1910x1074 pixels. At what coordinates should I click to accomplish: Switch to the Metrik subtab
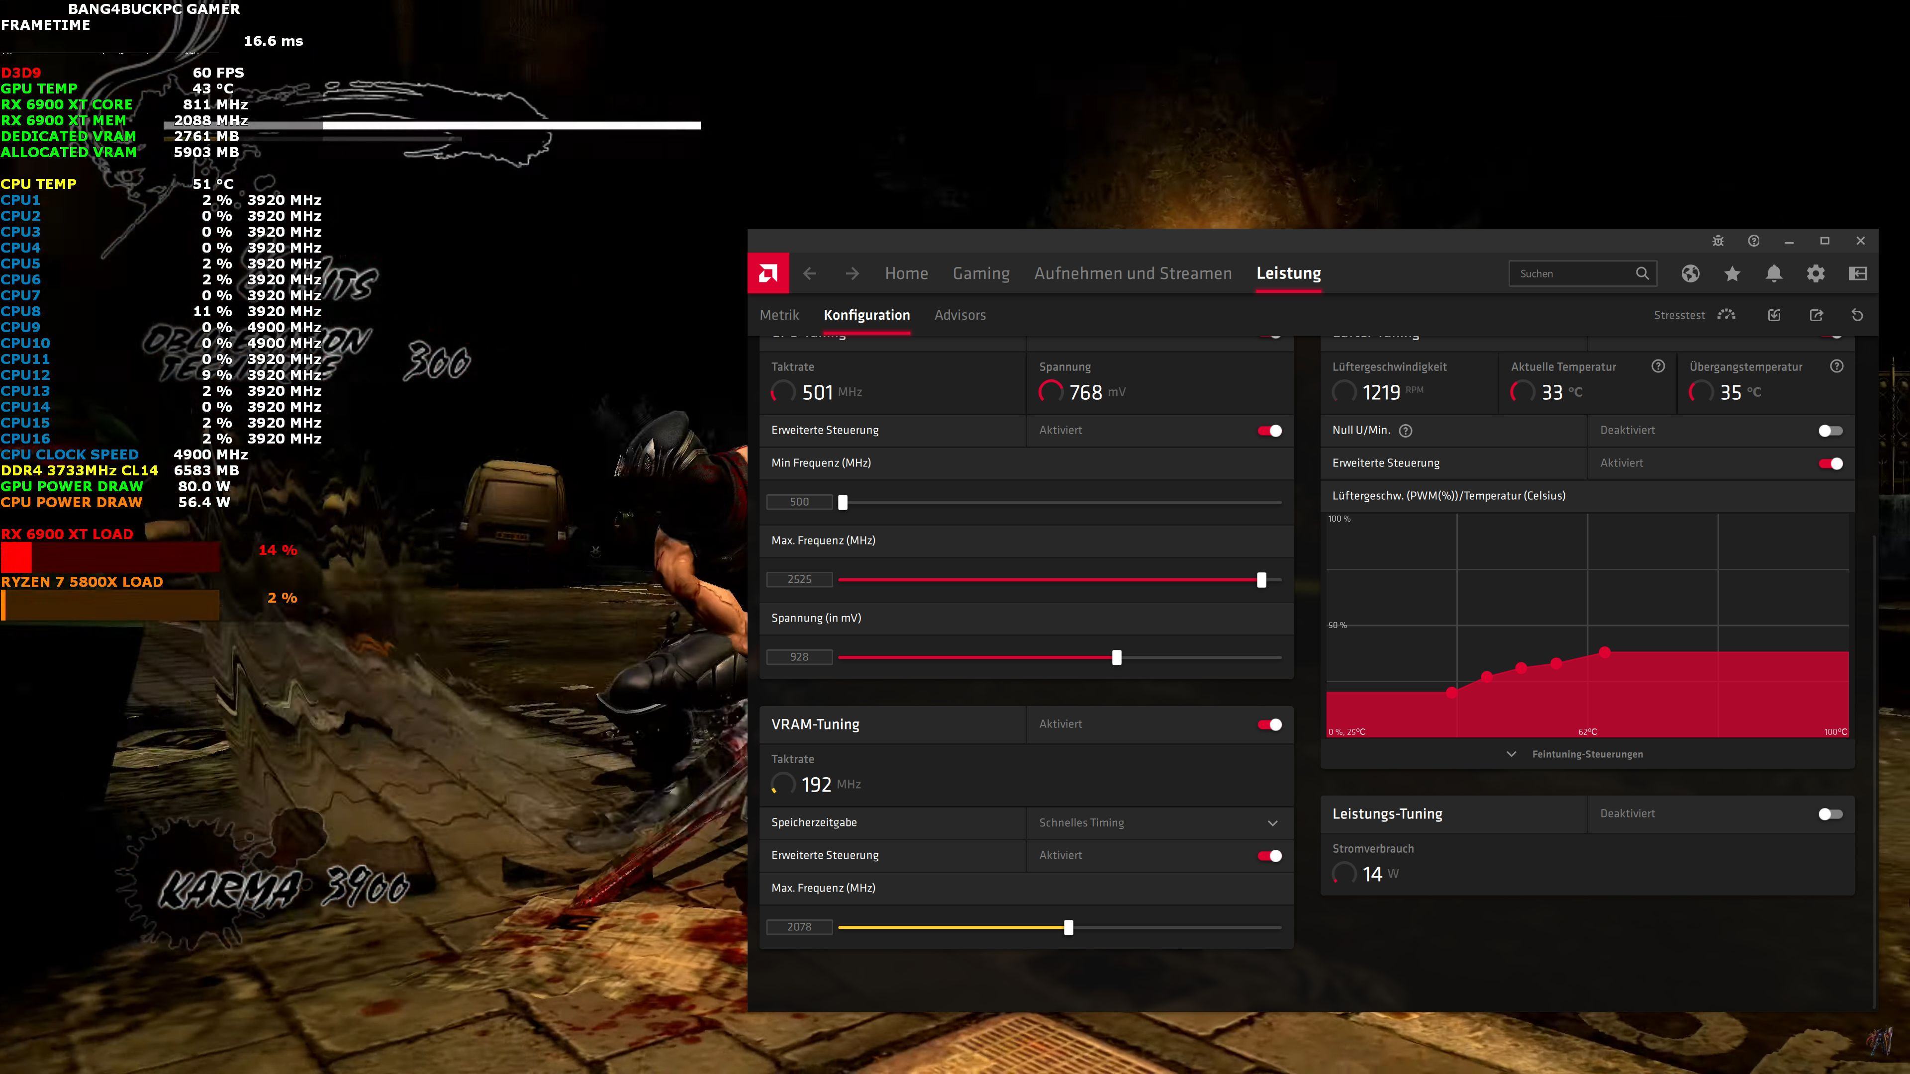pos(779,315)
